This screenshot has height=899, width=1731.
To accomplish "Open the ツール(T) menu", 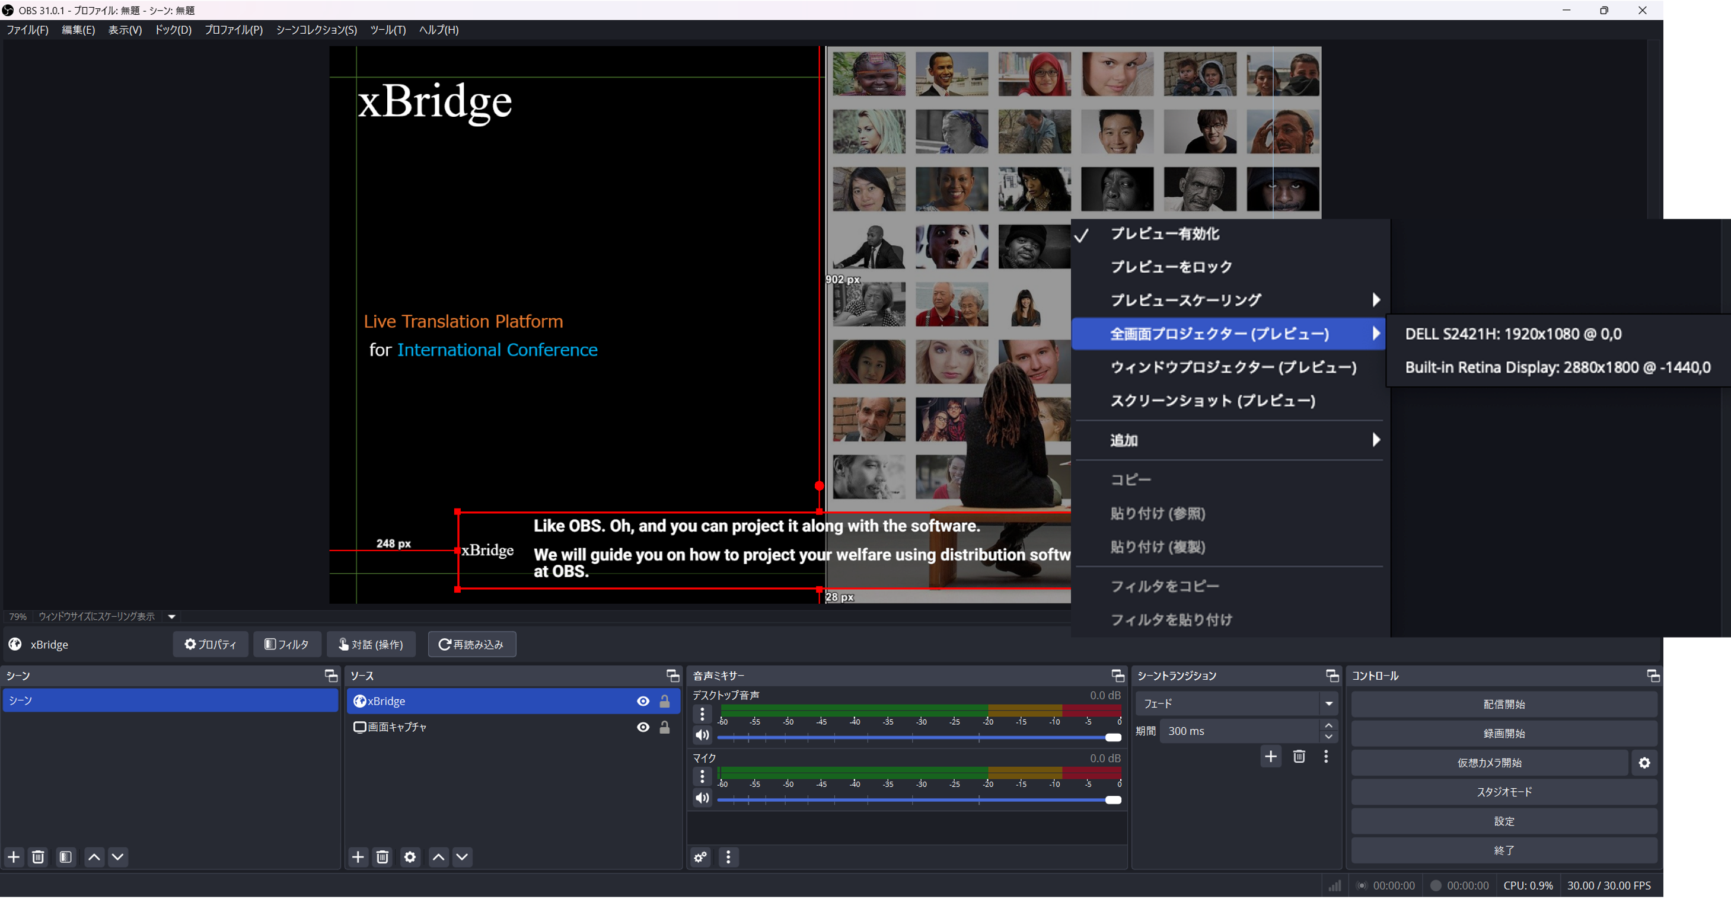I will pos(388,30).
